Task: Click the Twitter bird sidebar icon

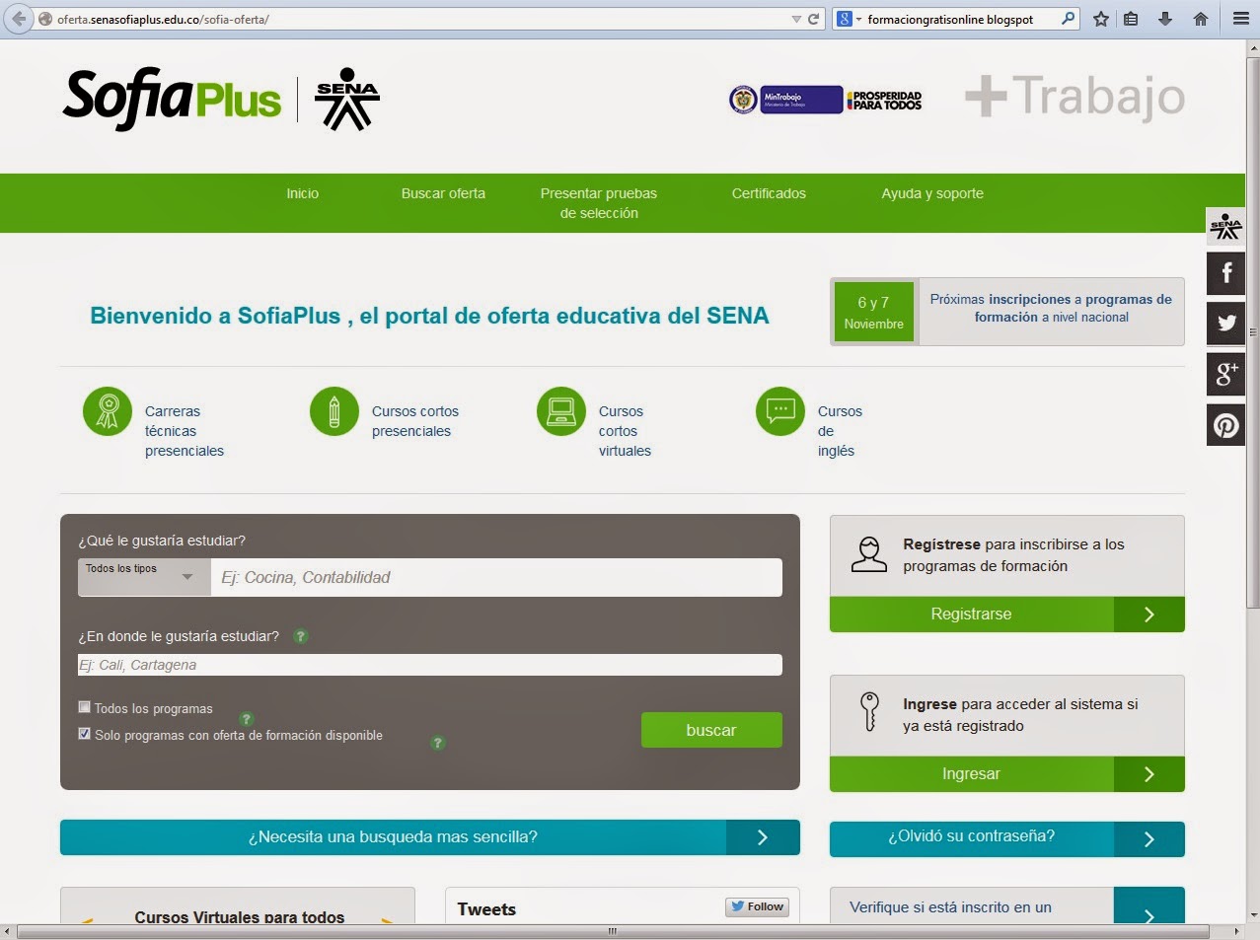Action: coord(1225,324)
